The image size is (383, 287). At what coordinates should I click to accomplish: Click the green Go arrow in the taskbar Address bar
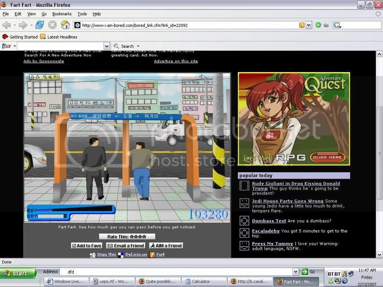pyautogui.click(x=304, y=272)
